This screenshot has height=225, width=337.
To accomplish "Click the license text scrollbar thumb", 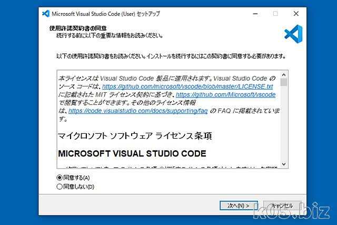I will point(284,82).
